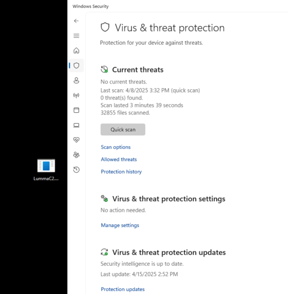The width and height of the screenshot is (288, 294).
Task: Click Virus & threat protection settings heading
Action: click(169, 199)
